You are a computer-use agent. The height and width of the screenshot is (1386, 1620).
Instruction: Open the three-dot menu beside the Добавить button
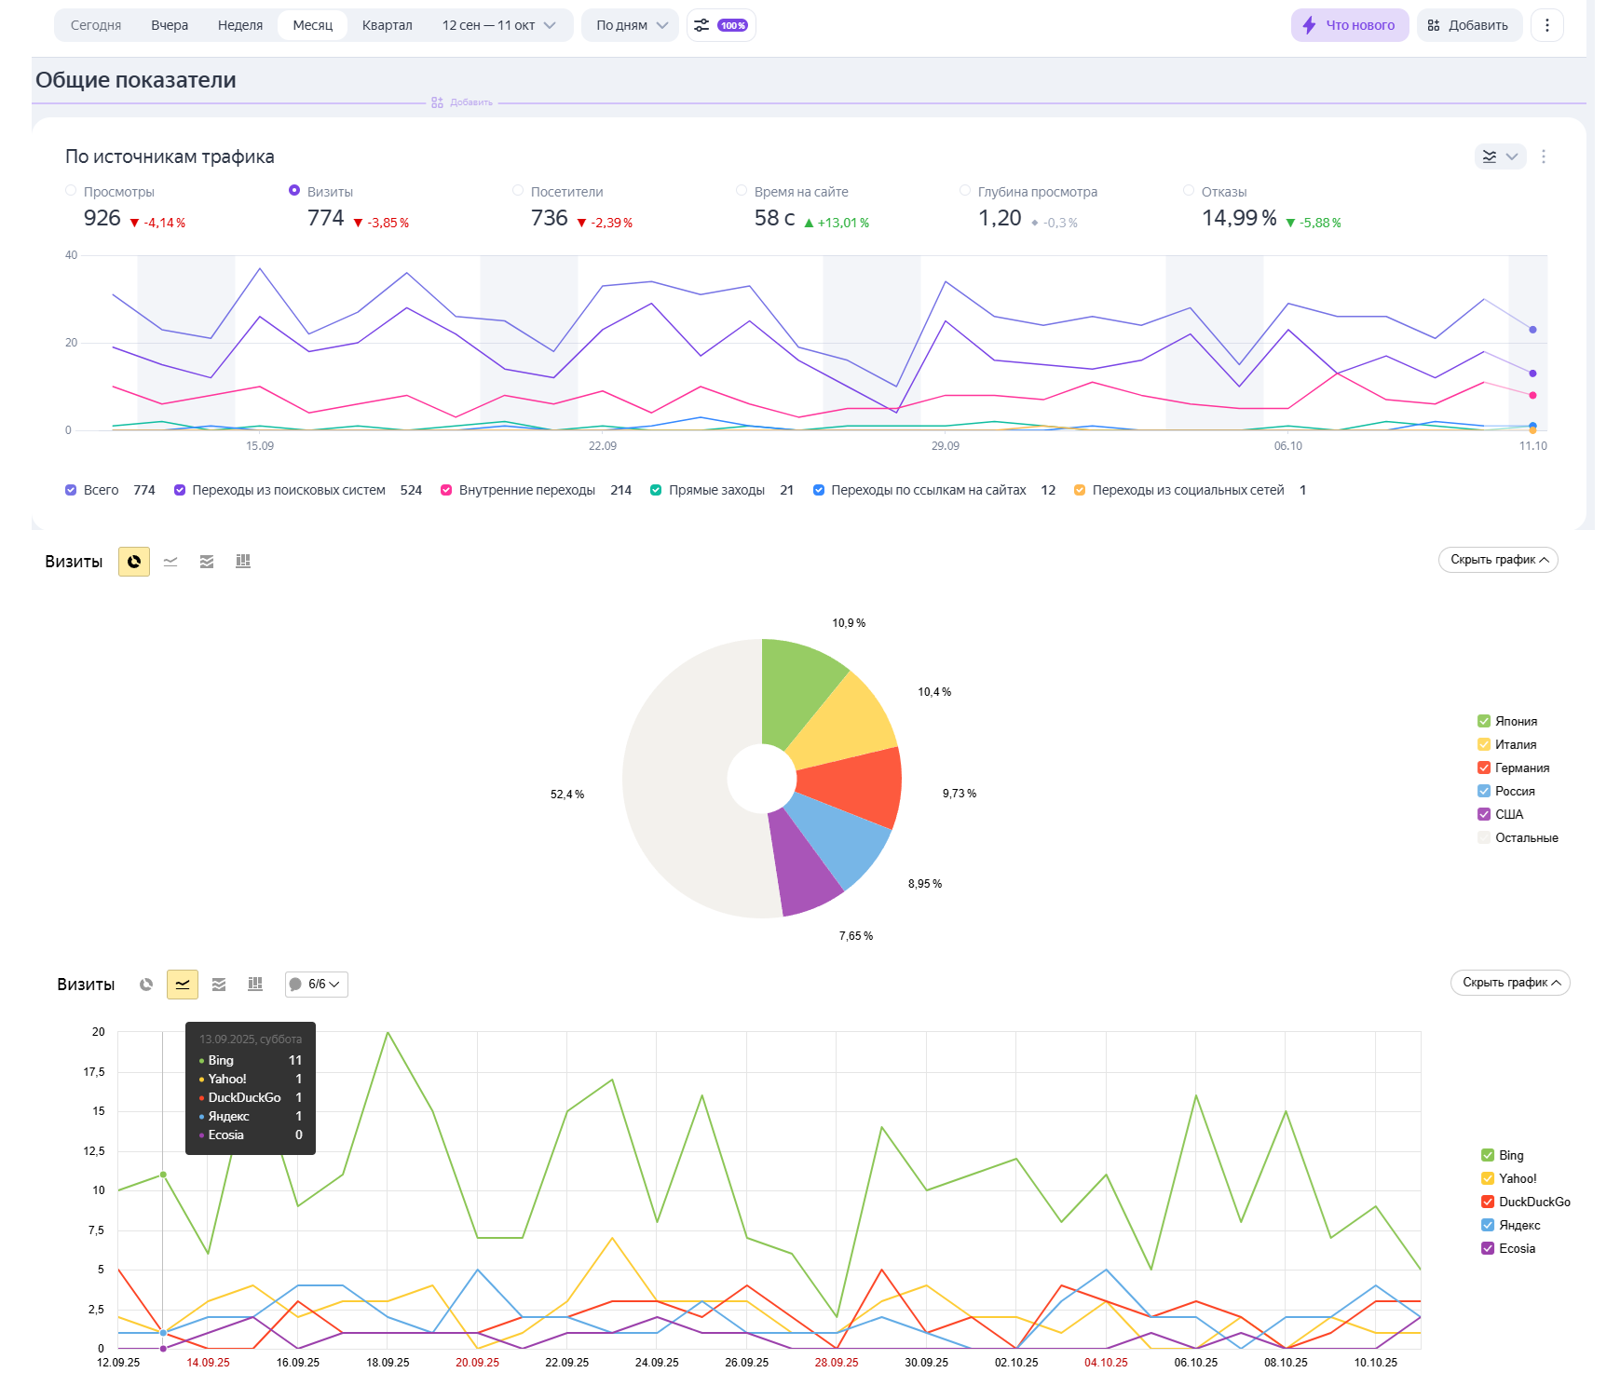click(x=1546, y=25)
